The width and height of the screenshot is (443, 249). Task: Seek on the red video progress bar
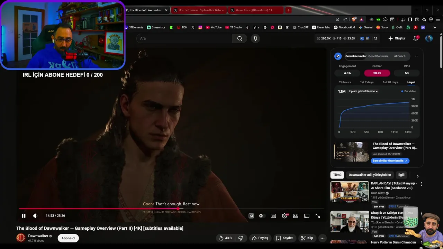pos(171,209)
